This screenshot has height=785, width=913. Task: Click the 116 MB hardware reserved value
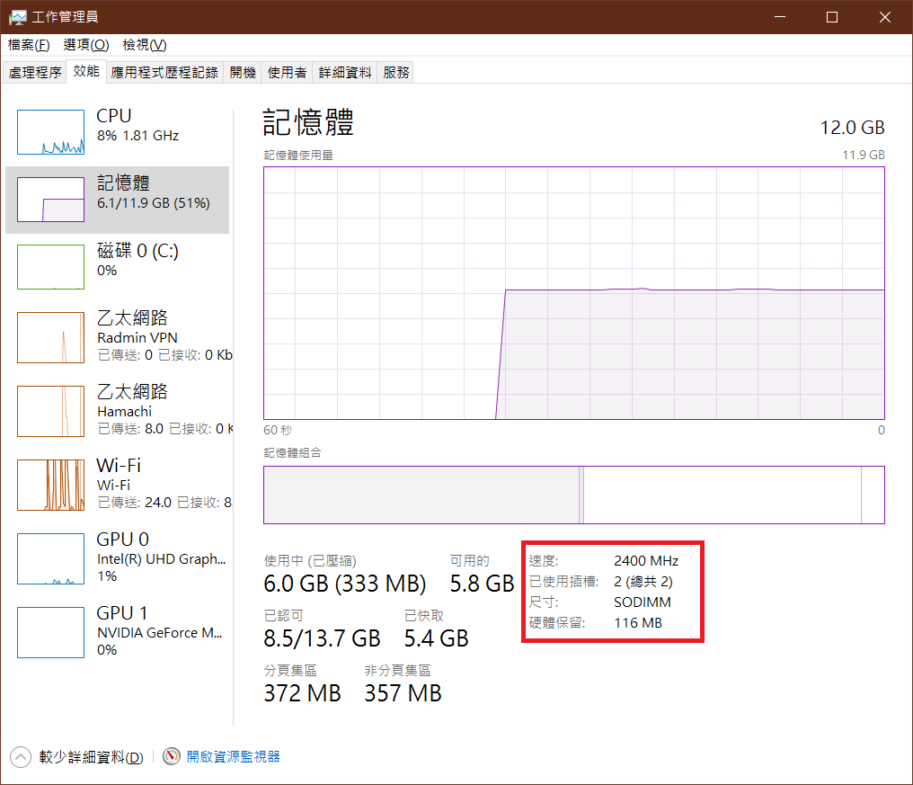(x=638, y=623)
